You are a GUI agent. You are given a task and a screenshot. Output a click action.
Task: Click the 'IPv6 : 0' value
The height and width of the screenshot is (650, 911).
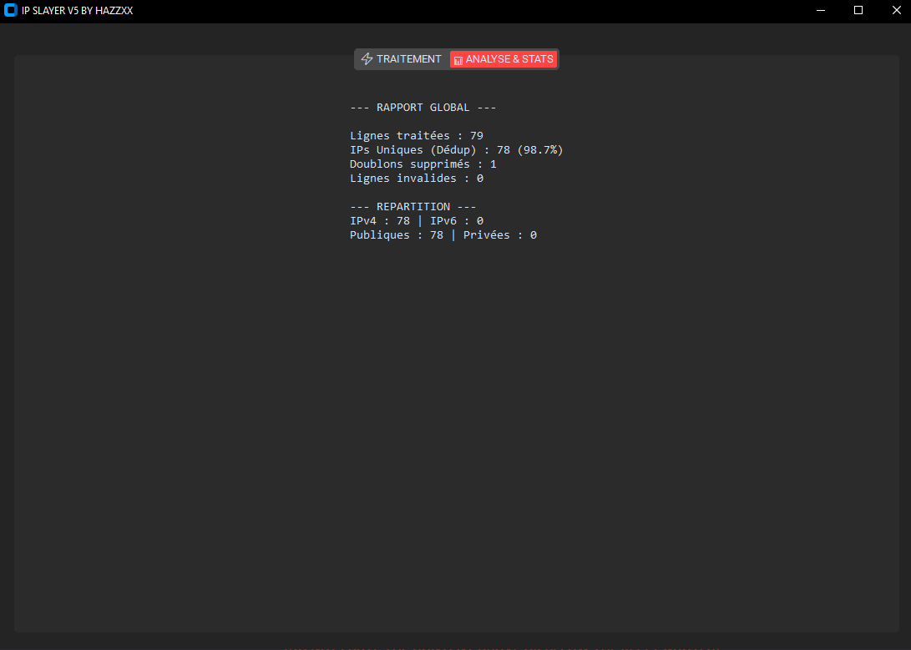457,221
